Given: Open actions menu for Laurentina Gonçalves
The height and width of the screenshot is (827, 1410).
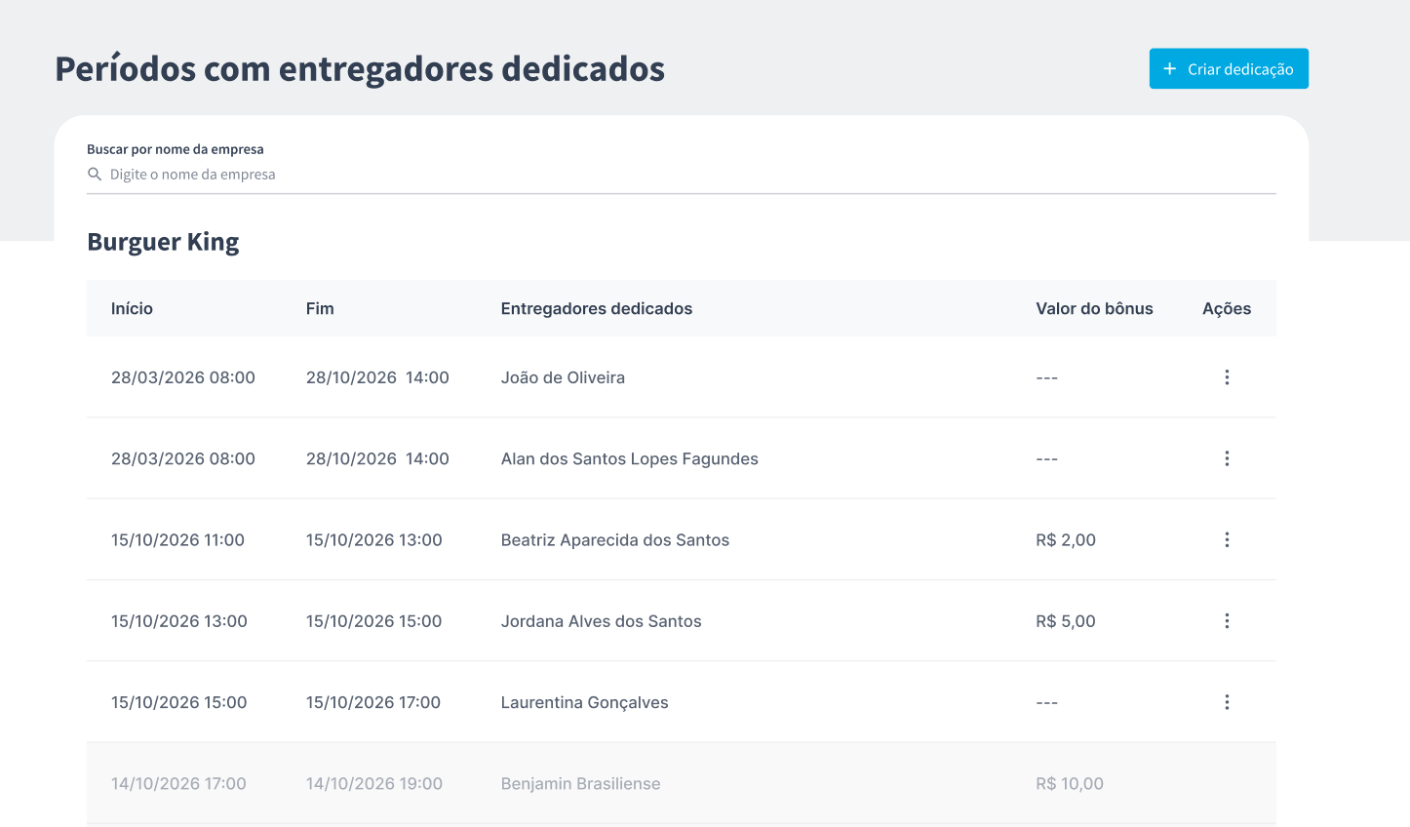Looking at the screenshot, I should point(1227,702).
